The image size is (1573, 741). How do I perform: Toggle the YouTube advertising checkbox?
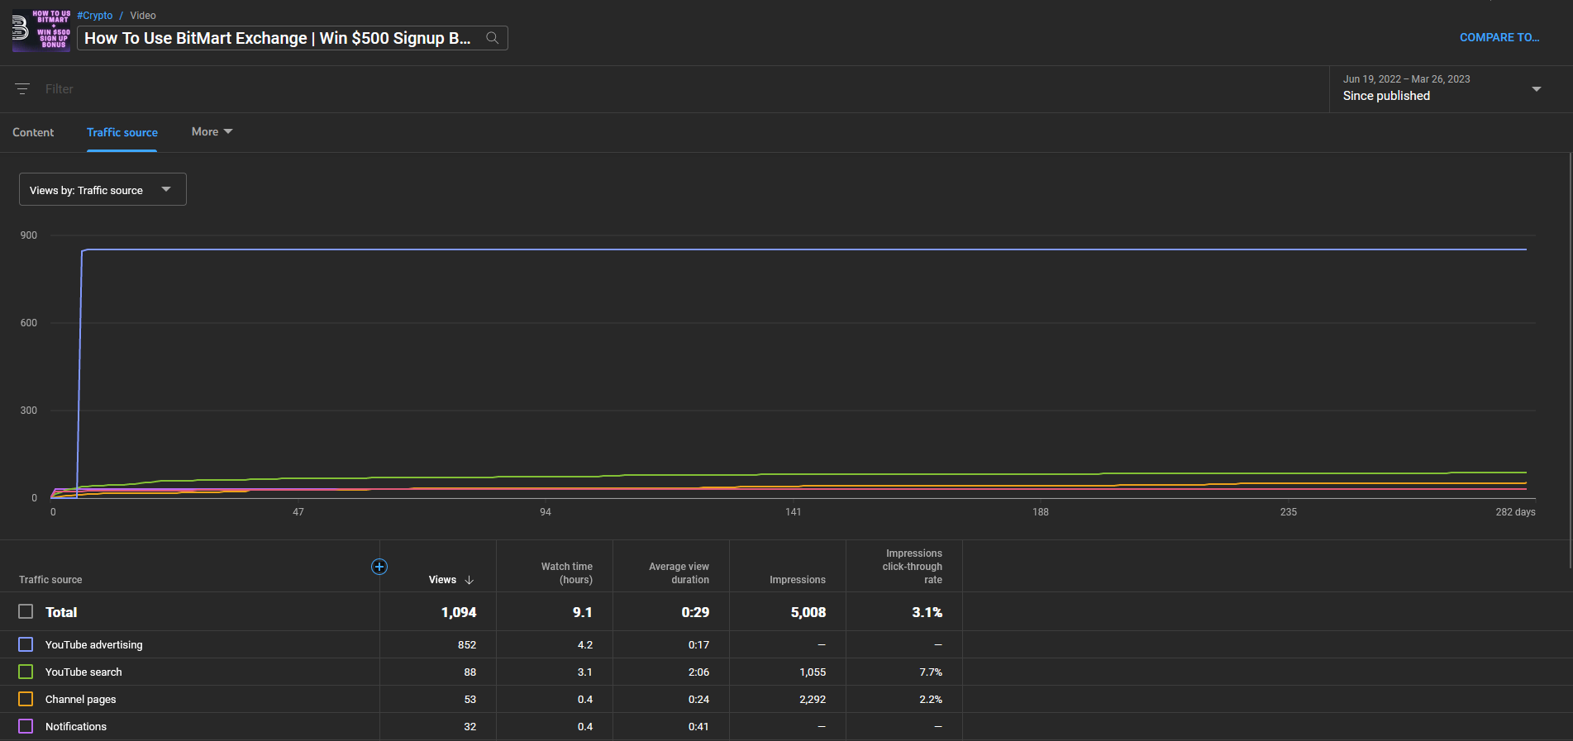pos(26,644)
